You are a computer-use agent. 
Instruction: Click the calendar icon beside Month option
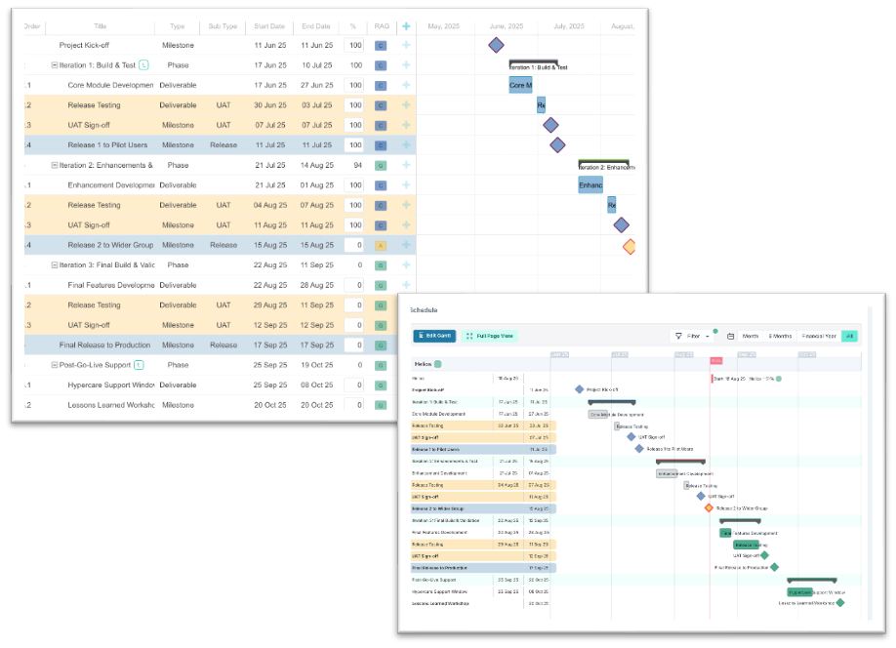pos(730,336)
